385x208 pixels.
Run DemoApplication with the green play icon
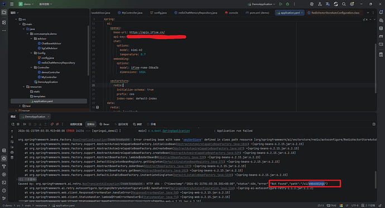pyautogui.click(x=281, y=4)
